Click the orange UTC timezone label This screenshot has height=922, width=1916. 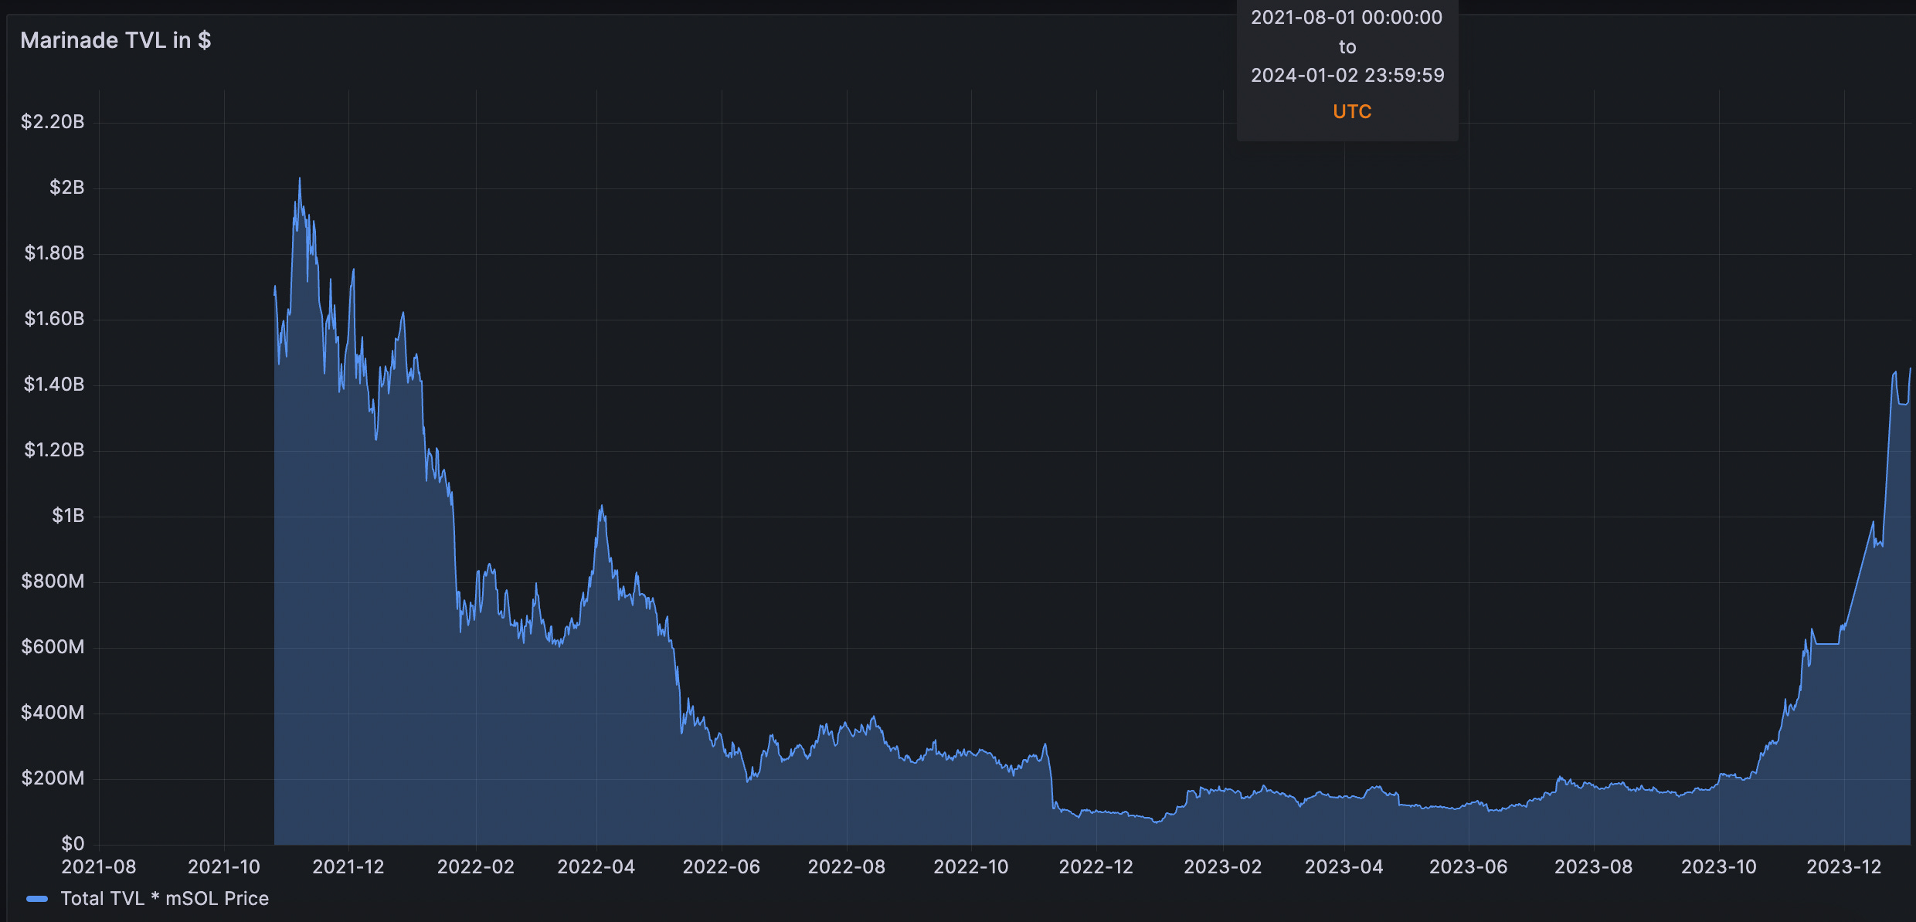click(x=1351, y=111)
